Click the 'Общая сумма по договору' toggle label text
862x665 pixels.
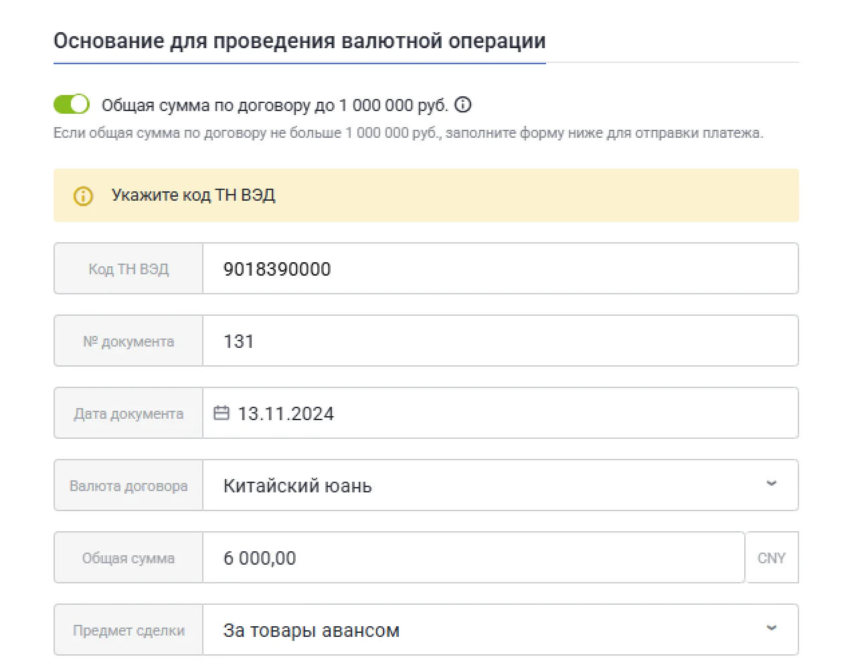coord(274,105)
